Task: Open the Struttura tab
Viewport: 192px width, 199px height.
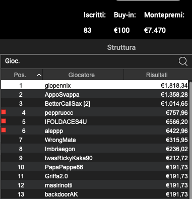Action: pyautogui.click(x=121, y=47)
